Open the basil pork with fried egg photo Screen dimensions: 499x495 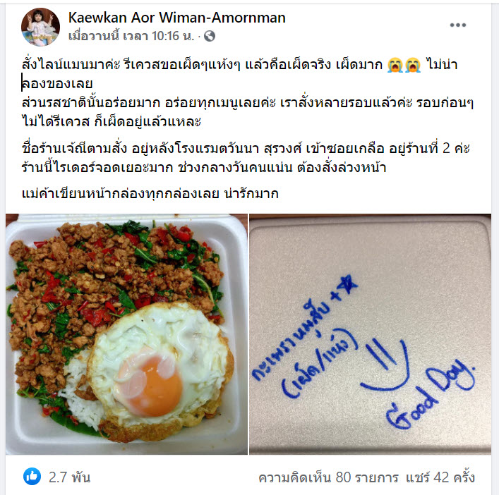tap(126, 334)
